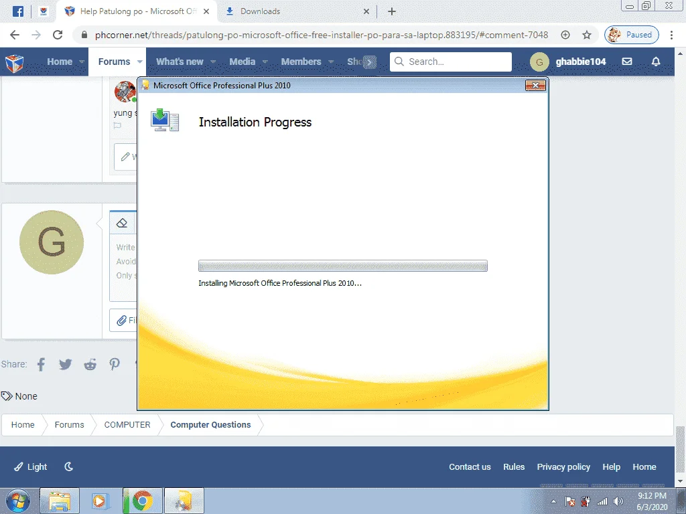Viewport: 686px width, 514px height.
Task: Click the Office installer taskbar icon
Action: point(184,501)
